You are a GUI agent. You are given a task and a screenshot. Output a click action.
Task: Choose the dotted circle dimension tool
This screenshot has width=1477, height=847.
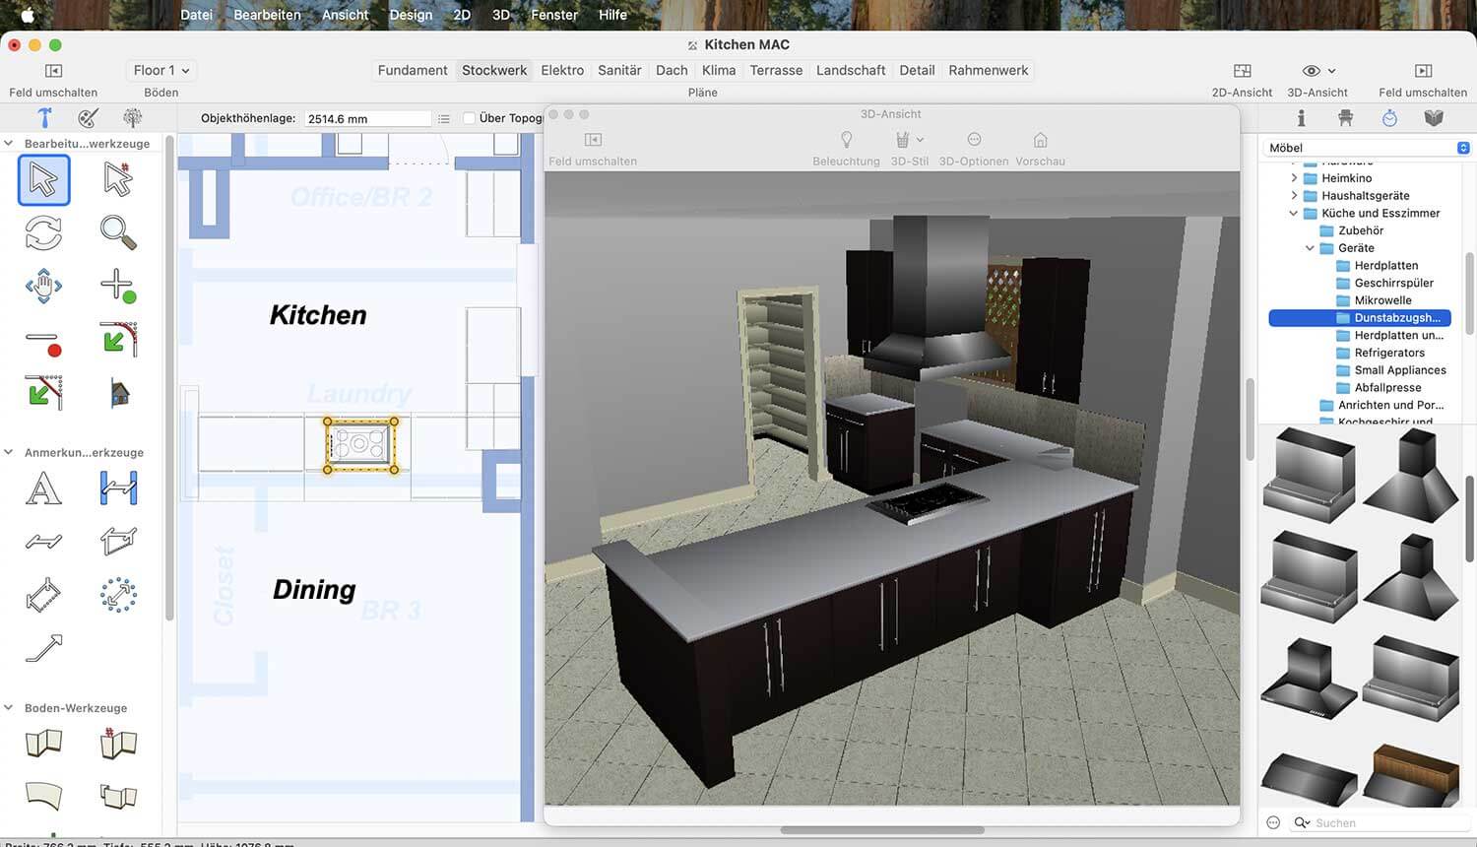click(x=118, y=595)
